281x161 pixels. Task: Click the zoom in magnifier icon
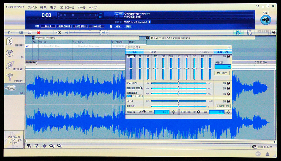52,146
